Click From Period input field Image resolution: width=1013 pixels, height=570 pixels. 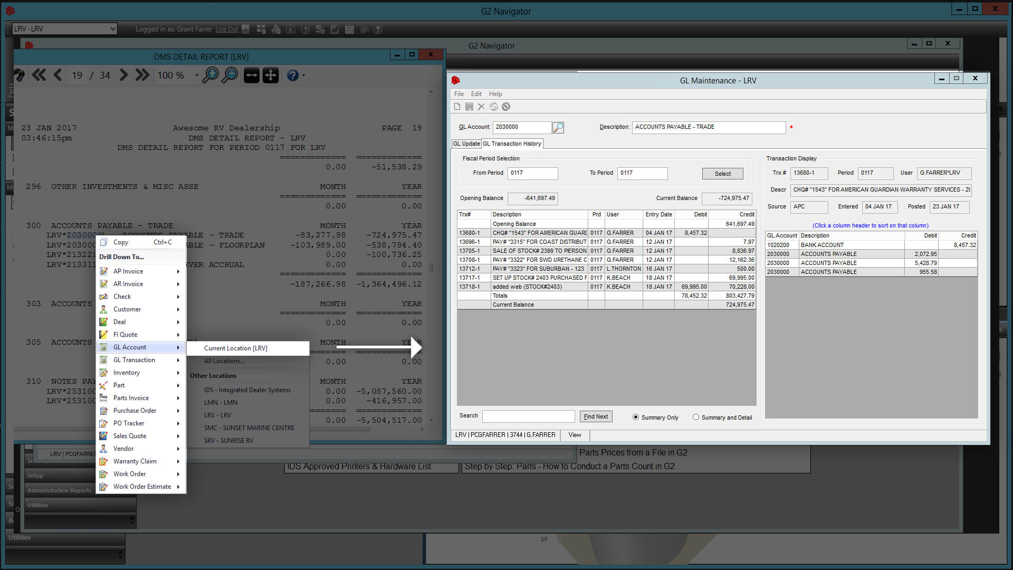point(532,173)
